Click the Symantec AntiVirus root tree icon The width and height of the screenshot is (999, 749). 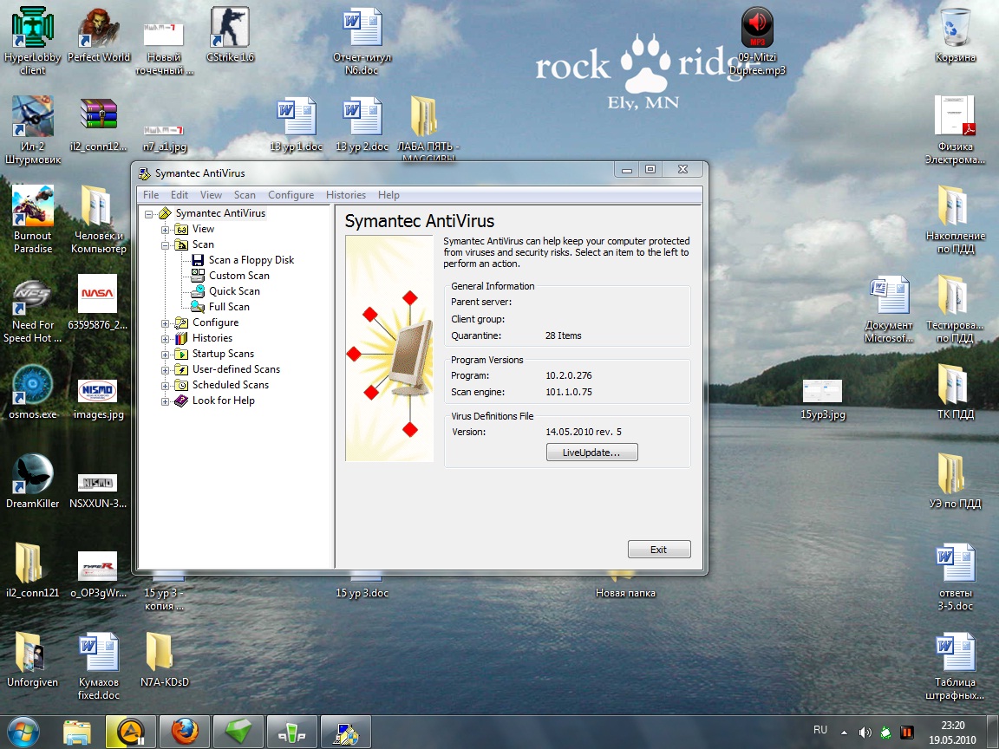(165, 213)
